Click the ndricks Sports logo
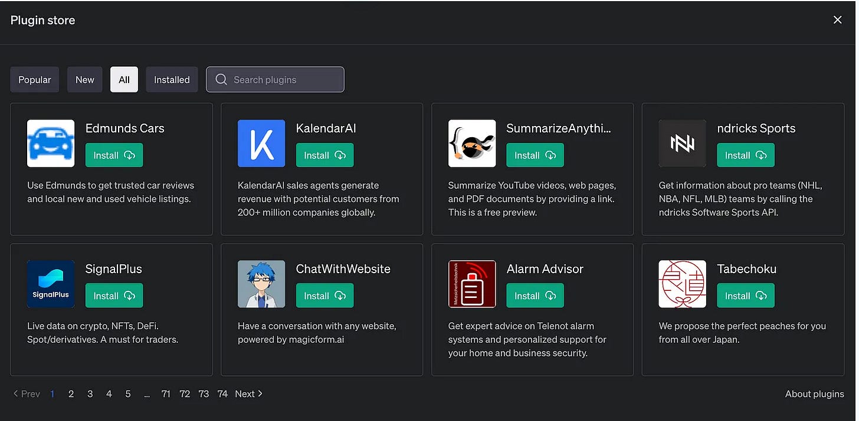Screen dimensions: 859x421 [x=683, y=143]
